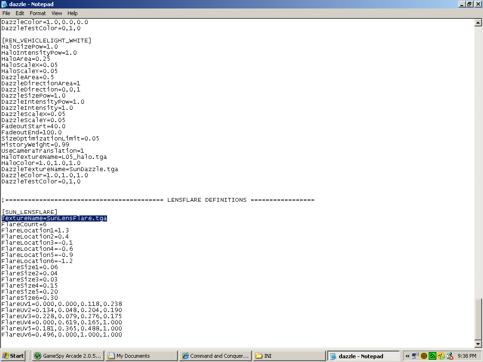The height and width of the screenshot is (362, 483).
Task: Open the View menu
Action: click(x=57, y=13)
